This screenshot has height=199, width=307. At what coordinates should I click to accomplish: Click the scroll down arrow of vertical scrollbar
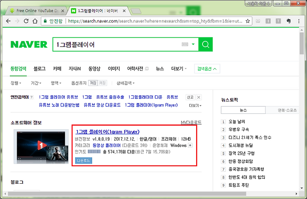click(301, 188)
